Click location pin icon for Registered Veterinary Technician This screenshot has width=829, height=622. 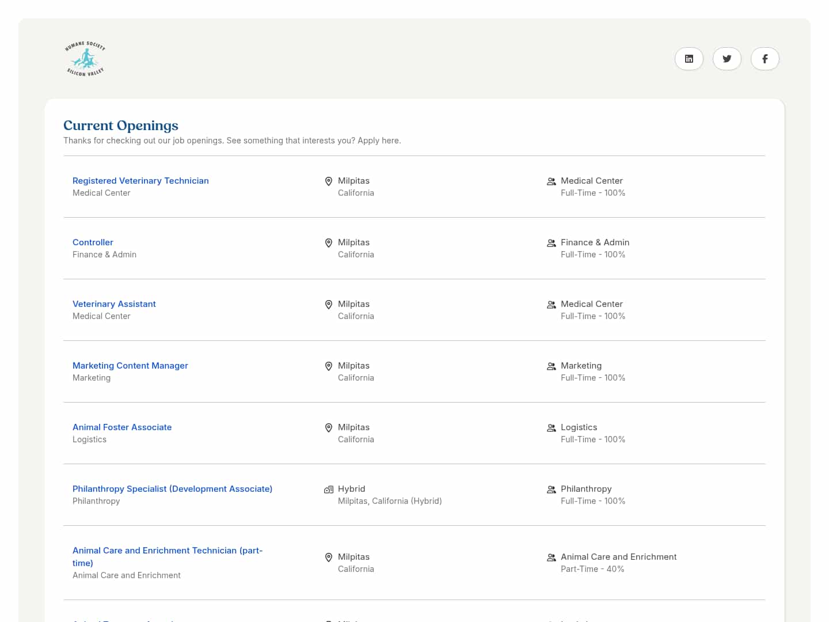tap(329, 181)
